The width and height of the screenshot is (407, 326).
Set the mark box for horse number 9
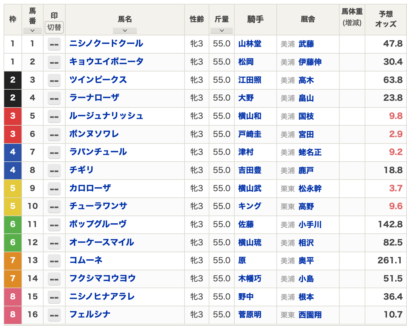pos(54,189)
